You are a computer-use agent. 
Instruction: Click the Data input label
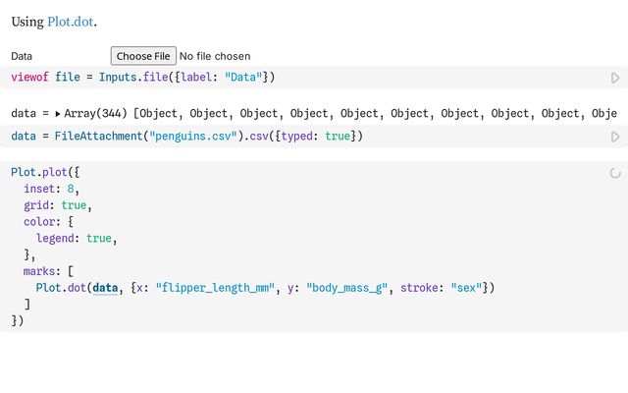coord(22,57)
